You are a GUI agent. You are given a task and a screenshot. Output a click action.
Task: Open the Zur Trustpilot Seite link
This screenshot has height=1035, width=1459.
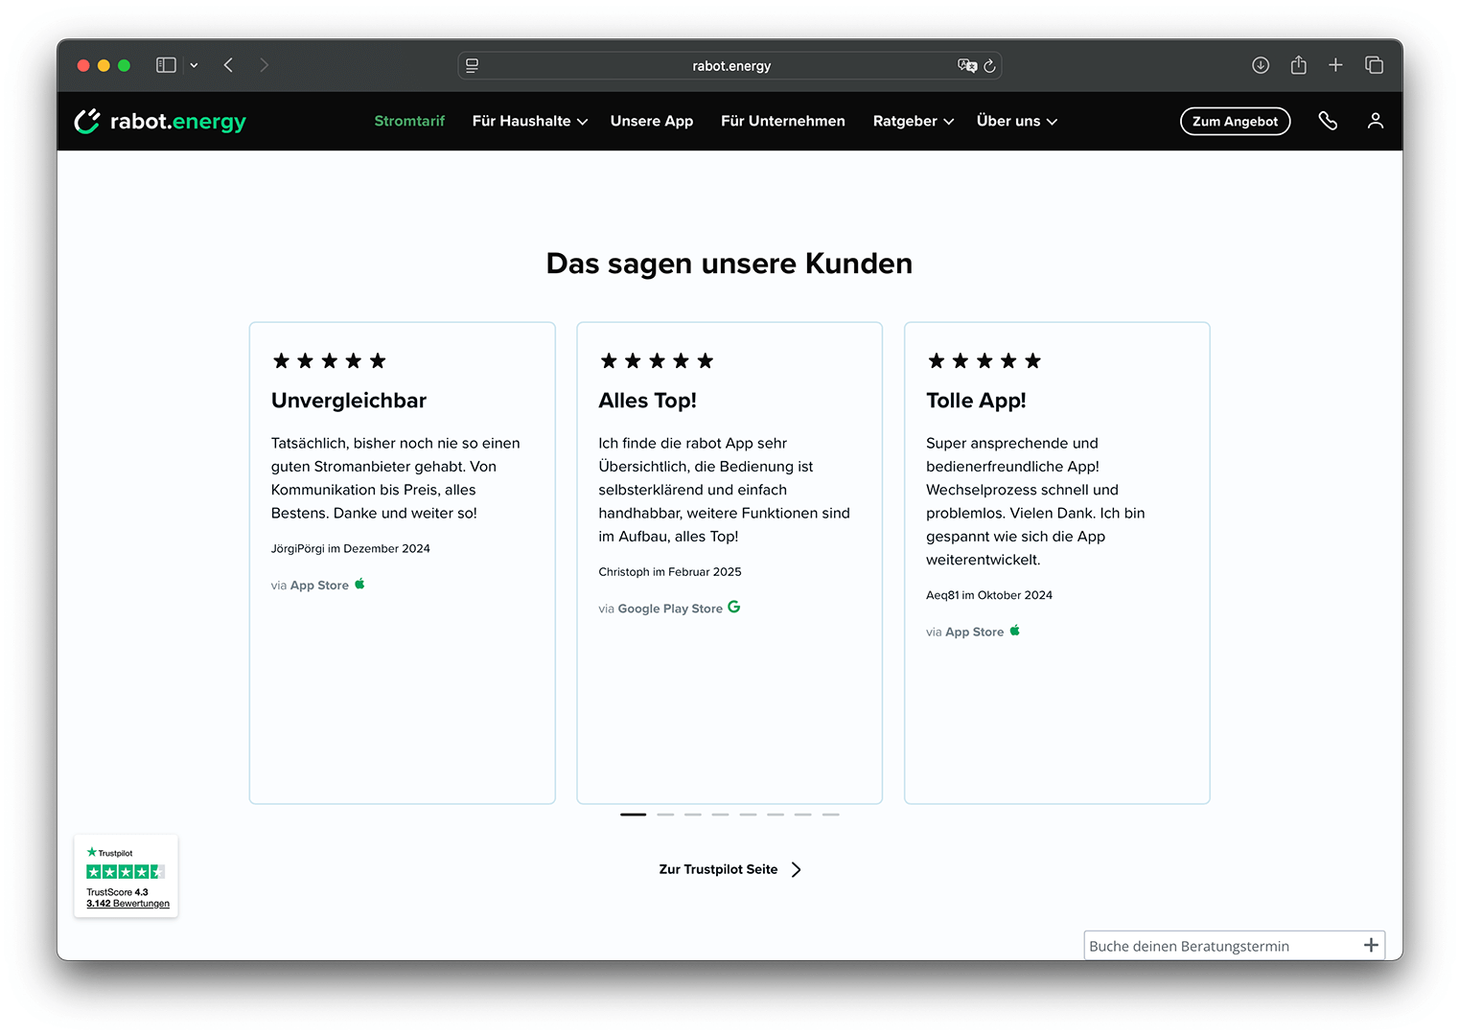(729, 869)
